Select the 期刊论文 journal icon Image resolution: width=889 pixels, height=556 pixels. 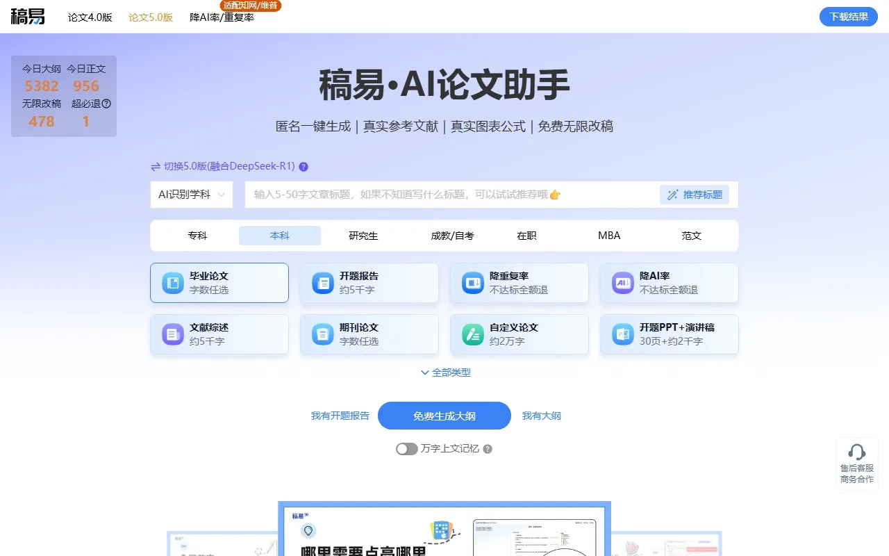point(322,334)
